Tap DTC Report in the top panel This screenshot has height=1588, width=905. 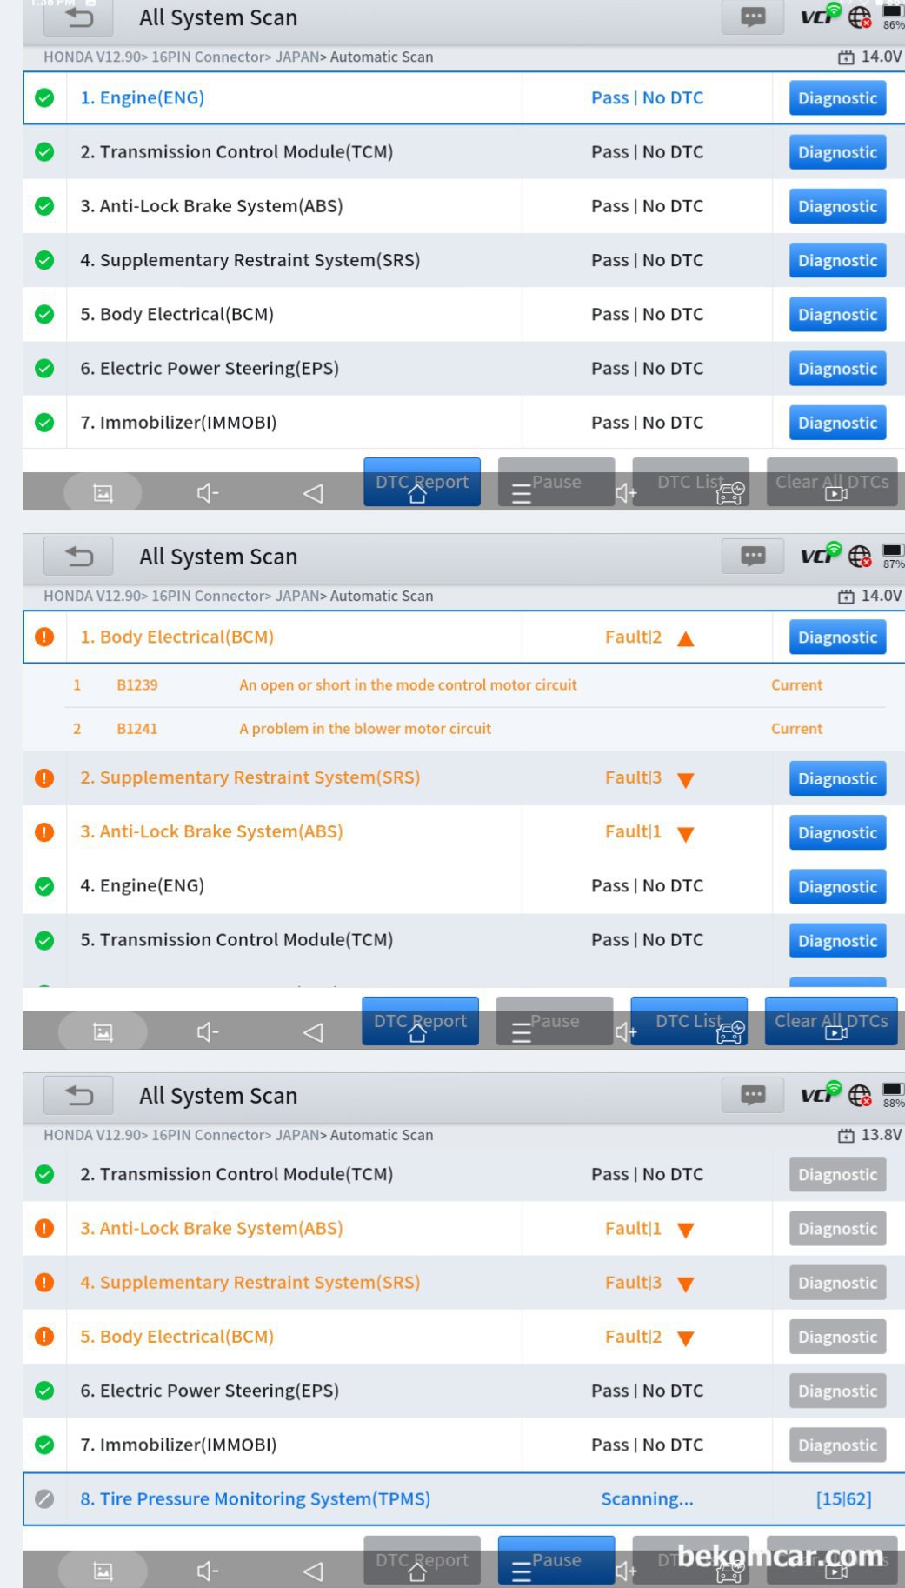click(422, 482)
